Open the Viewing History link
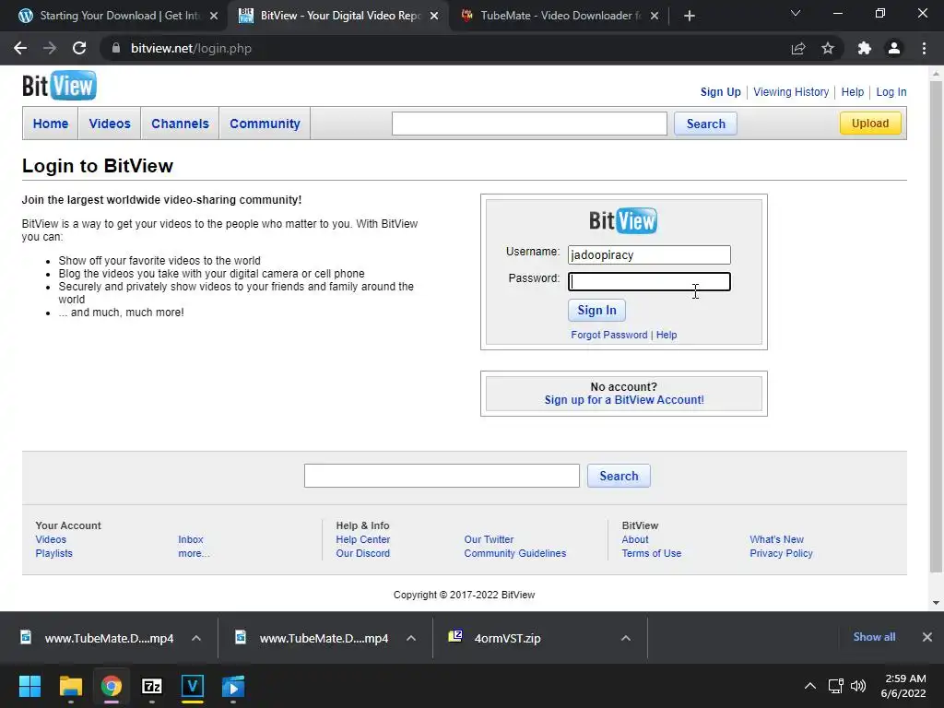 [791, 92]
